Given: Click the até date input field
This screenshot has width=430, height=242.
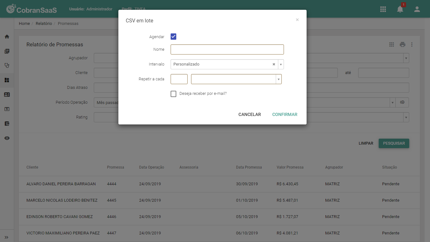Looking at the screenshot, I should [384, 73].
